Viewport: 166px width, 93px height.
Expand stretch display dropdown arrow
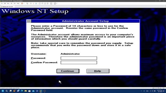[x=57, y=3]
